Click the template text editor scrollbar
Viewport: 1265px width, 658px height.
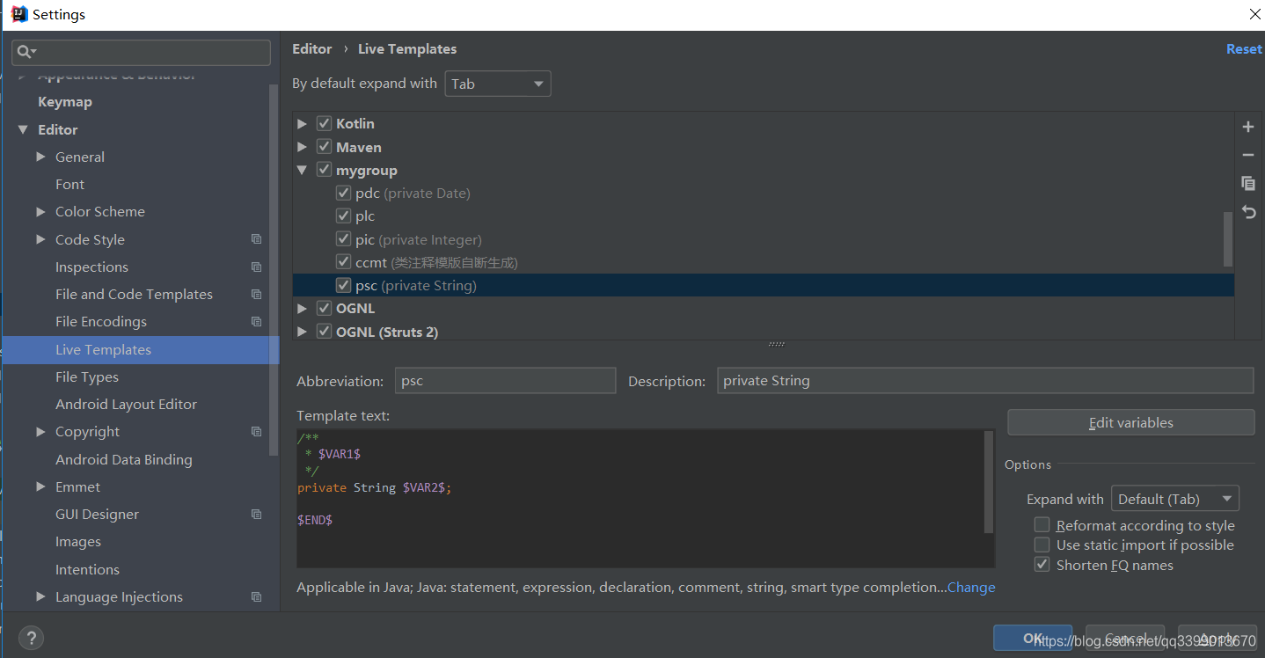point(989,482)
